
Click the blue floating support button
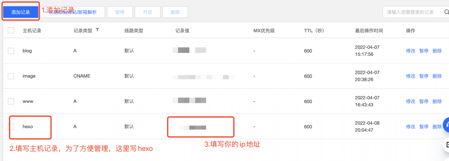[446, 124]
